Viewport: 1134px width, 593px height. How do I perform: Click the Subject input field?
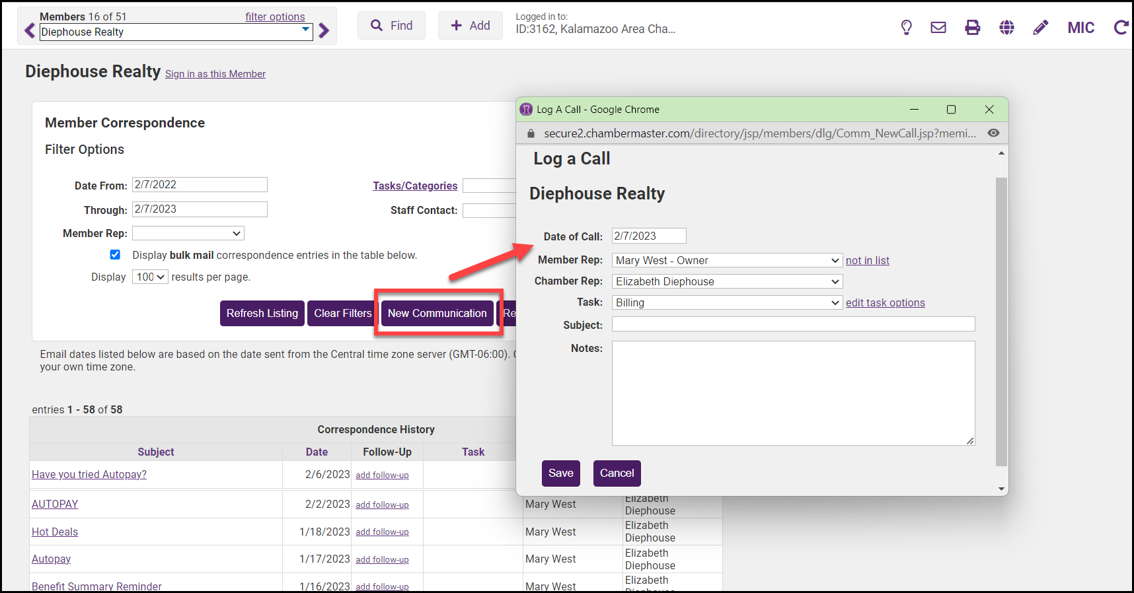[x=792, y=324]
